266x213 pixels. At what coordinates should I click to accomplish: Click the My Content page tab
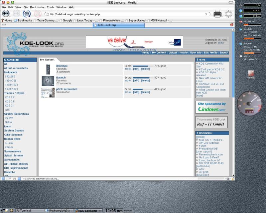(47, 60)
